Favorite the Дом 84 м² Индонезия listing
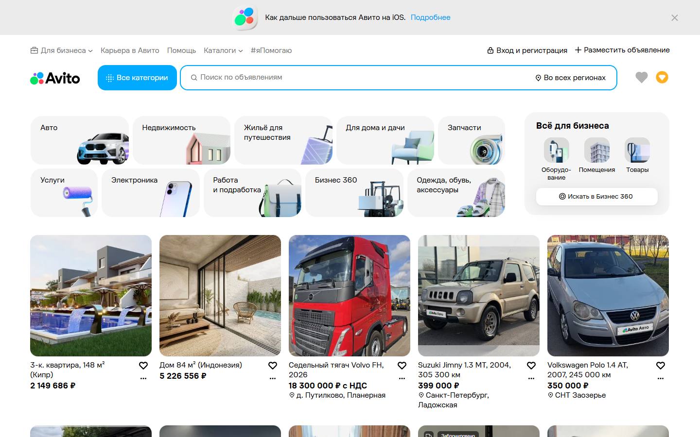This screenshot has width=700, height=437. click(273, 366)
